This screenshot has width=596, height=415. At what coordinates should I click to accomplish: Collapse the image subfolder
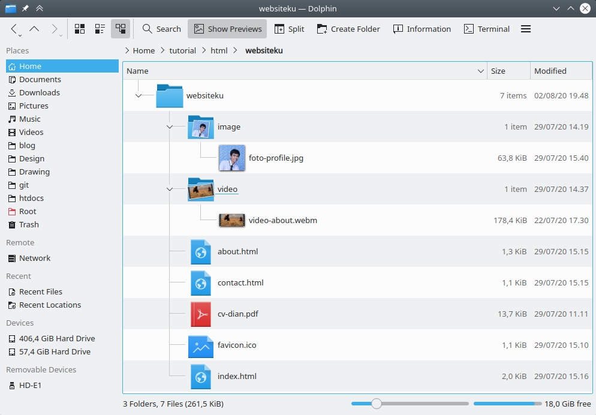point(169,127)
